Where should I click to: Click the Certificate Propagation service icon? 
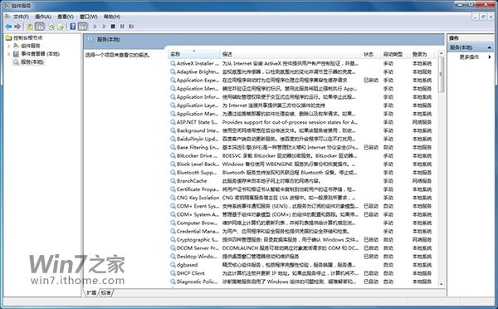[x=173, y=189]
